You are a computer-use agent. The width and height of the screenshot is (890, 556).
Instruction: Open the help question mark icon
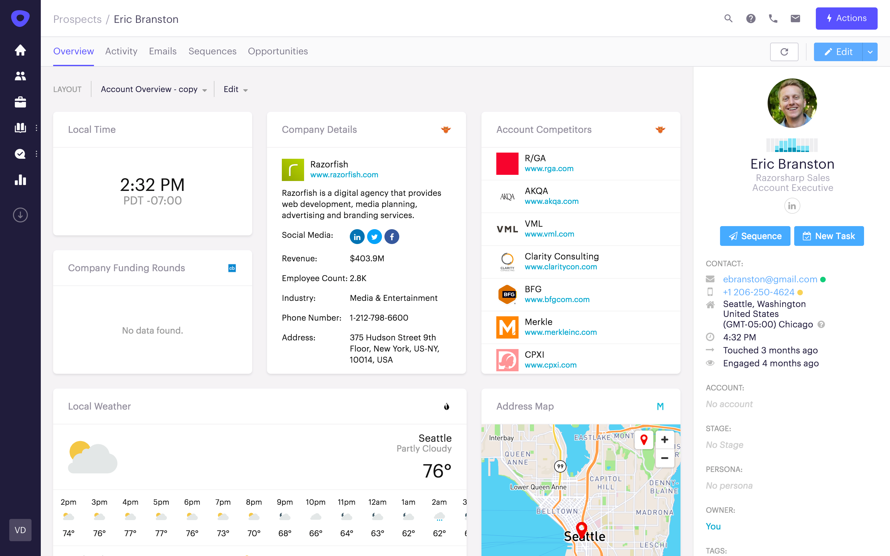point(751,18)
